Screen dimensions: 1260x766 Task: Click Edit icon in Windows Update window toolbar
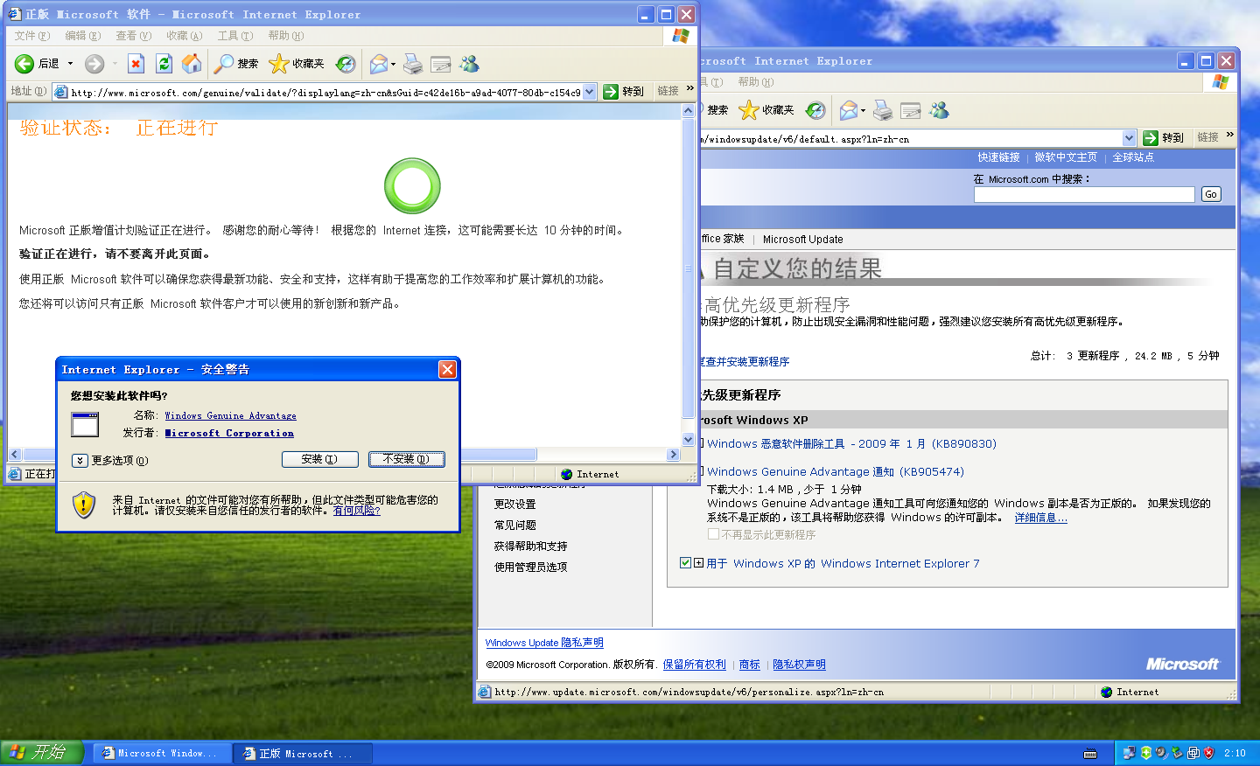[x=911, y=110]
